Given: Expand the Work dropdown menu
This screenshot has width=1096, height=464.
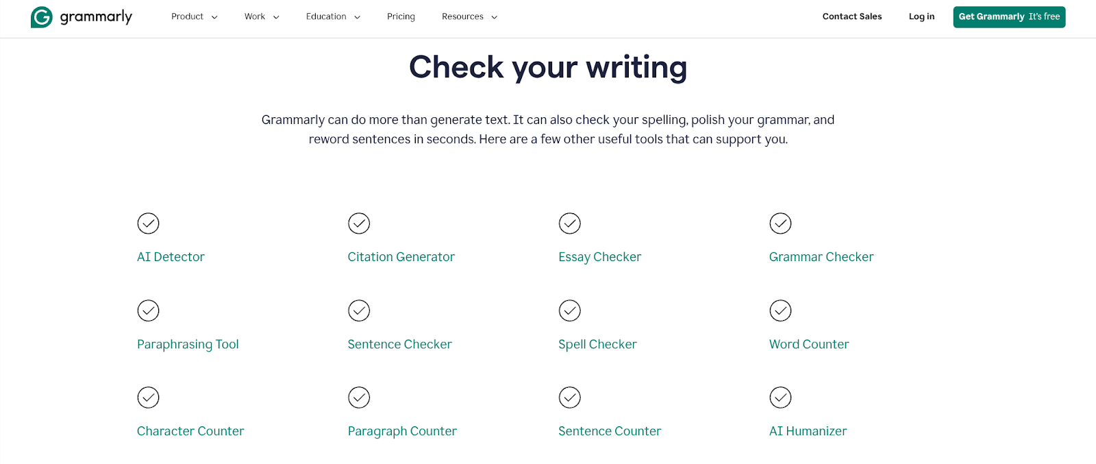Looking at the screenshot, I should click(x=262, y=16).
